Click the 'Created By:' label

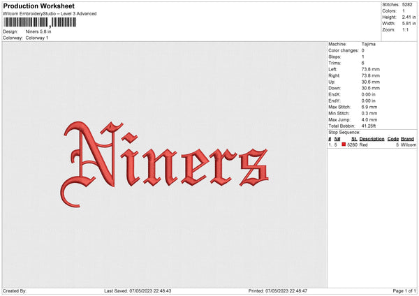pos(15,291)
